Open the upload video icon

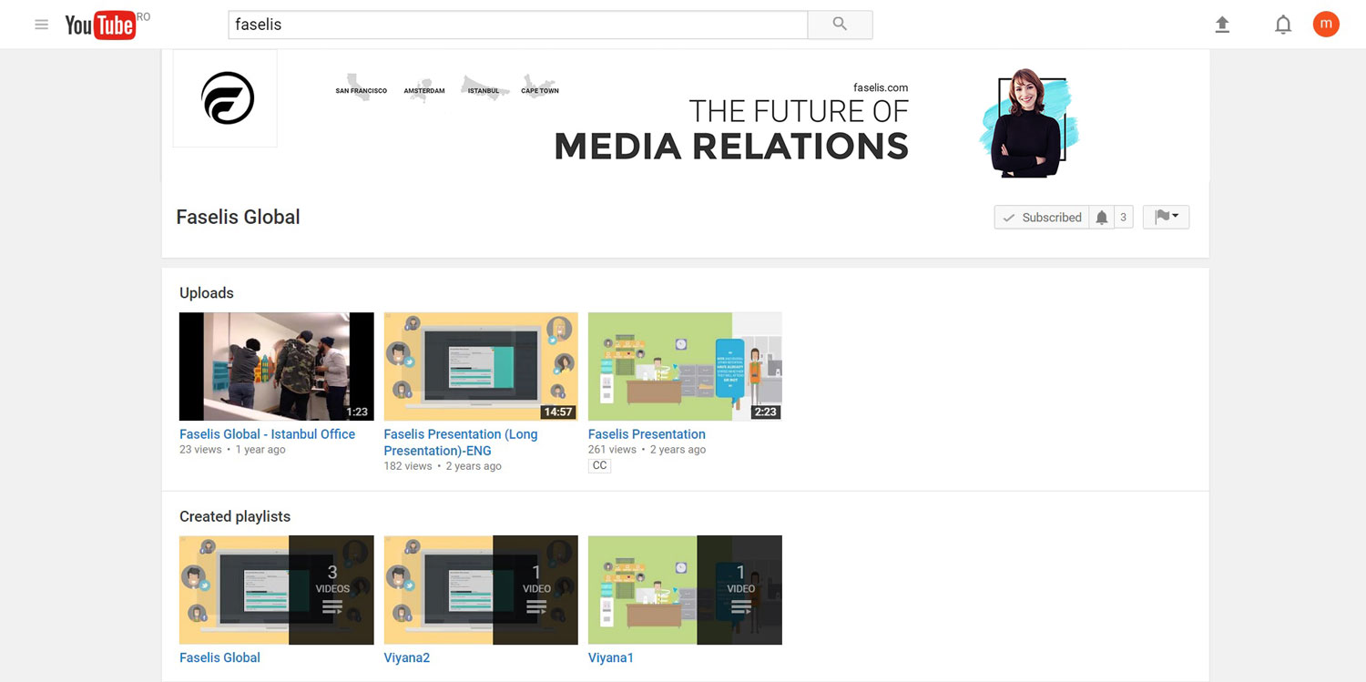tap(1222, 25)
